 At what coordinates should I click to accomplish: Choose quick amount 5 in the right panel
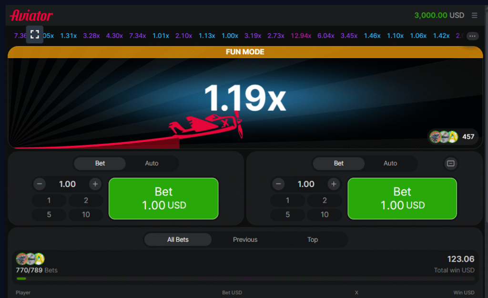[x=287, y=215]
